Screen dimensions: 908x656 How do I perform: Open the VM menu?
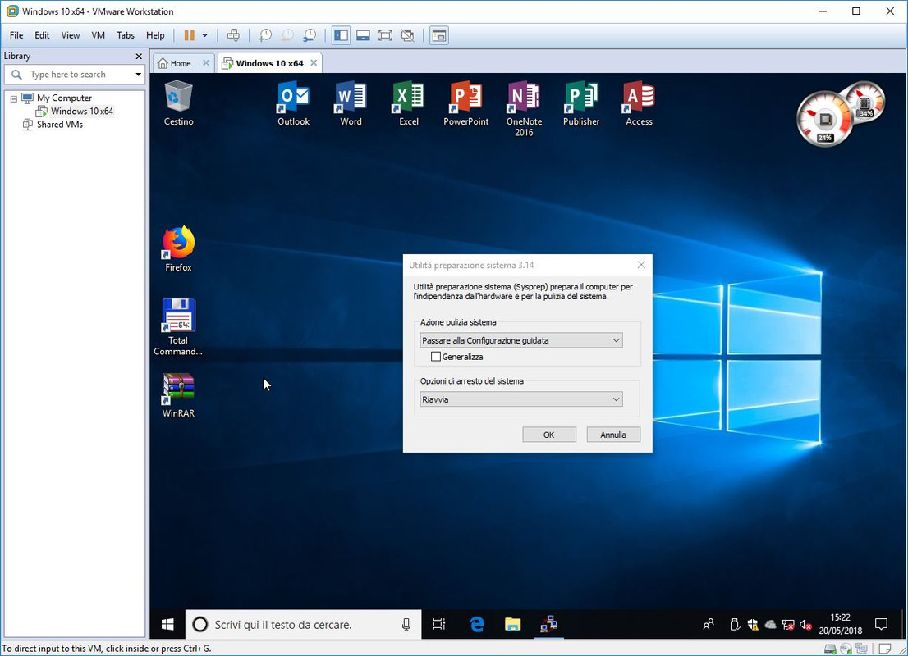pos(98,35)
